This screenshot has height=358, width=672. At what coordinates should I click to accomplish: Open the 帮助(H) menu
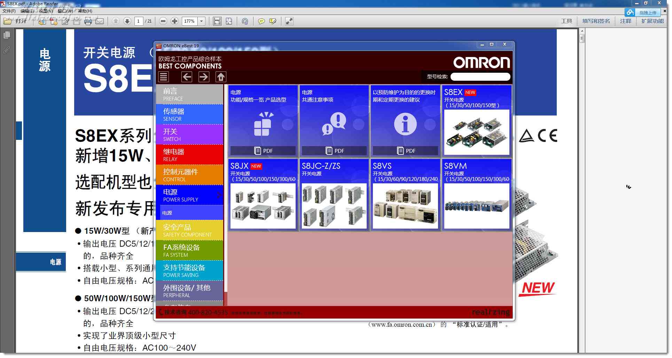coord(85,11)
